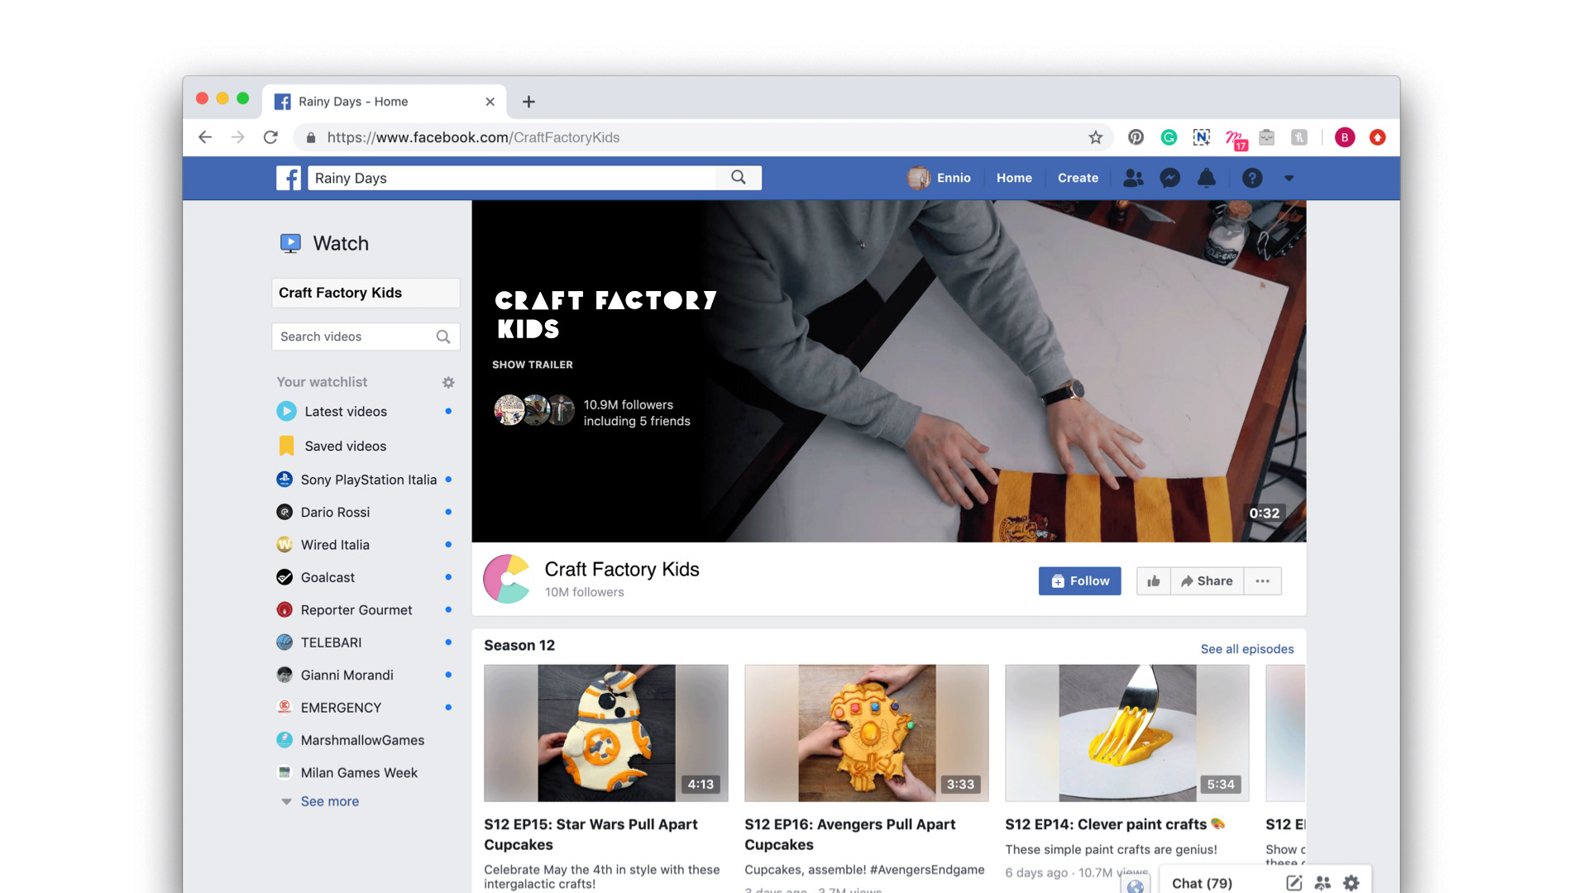Click the Dario Rossi page icon

[x=285, y=512]
